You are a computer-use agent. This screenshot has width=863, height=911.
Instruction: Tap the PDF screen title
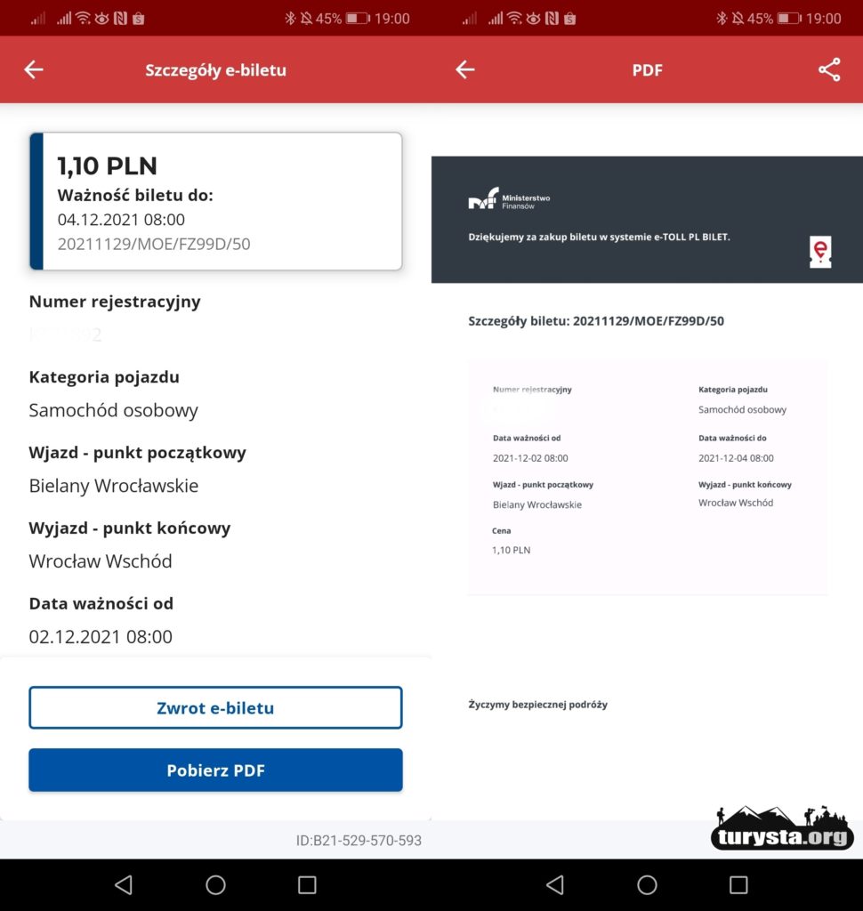coord(647,69)
